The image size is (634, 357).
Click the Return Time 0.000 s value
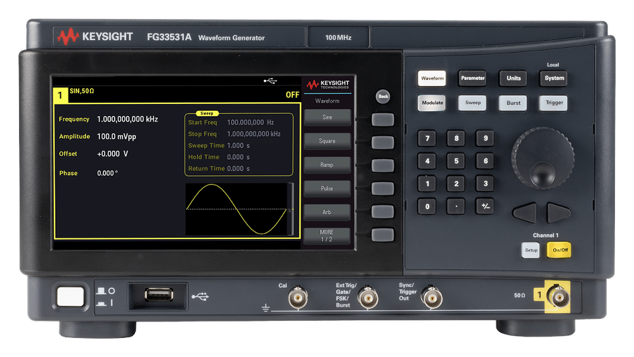(238, 169)
